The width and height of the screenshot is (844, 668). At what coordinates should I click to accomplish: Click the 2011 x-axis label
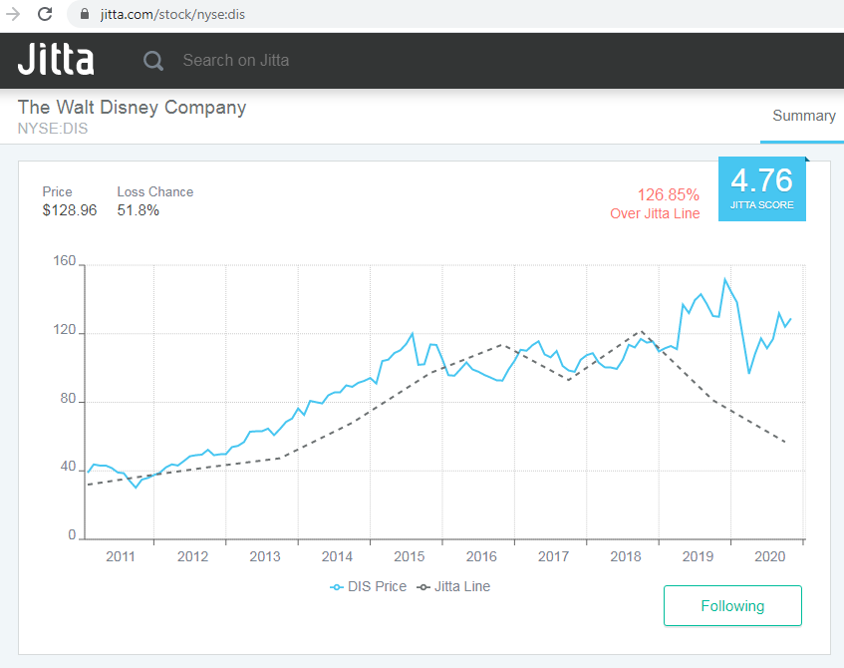pos(120,556)
